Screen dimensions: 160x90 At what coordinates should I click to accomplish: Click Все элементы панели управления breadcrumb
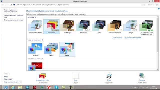pyautogui.click(x=44, y=5)
